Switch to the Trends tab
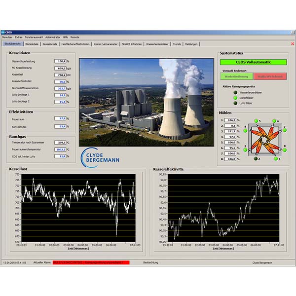The height and width of the screenshot is (296, 296). coord(177,44)
